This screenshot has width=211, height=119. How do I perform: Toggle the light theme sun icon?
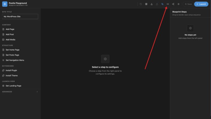click(178, 4)
